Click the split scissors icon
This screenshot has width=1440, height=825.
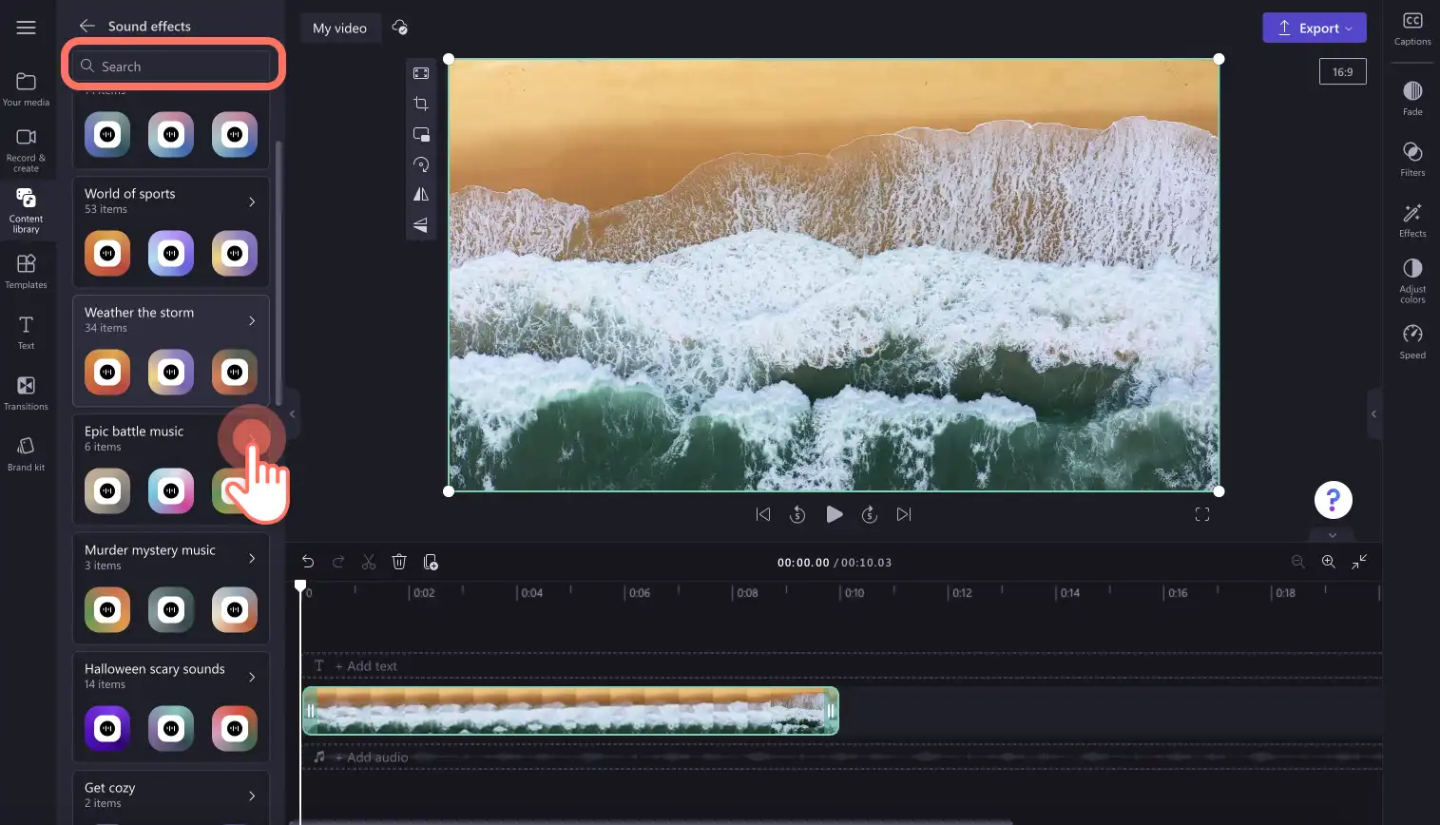click(369, 562)
